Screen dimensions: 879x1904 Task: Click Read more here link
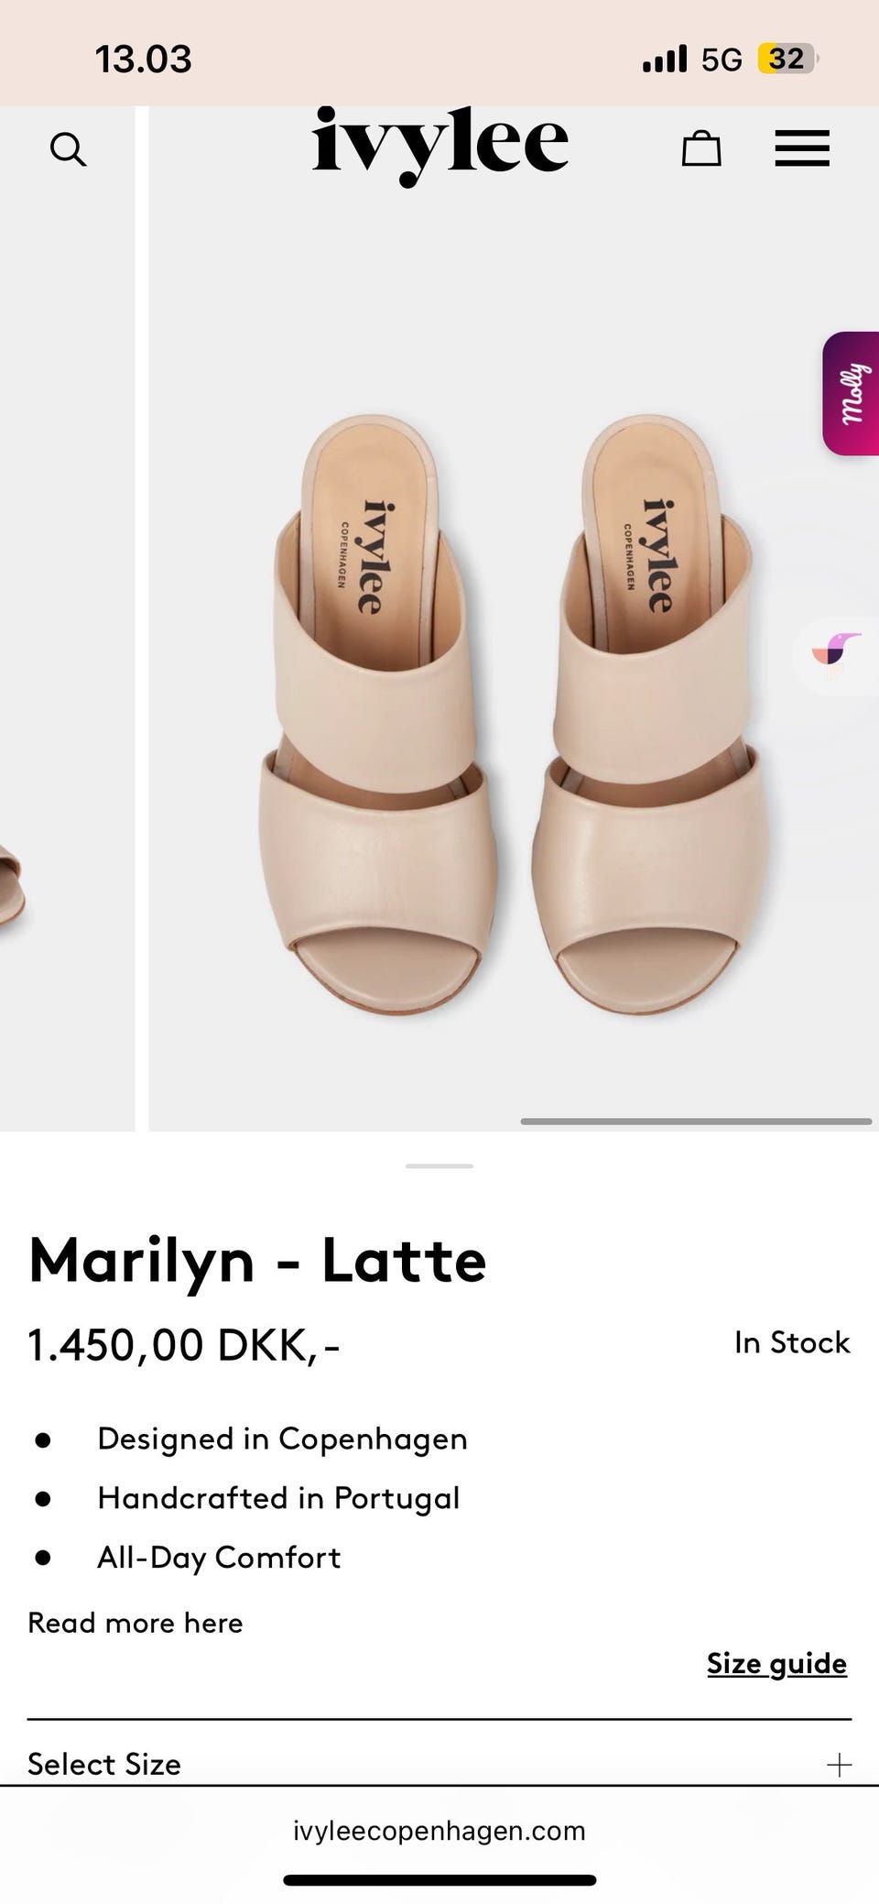coord(136,1623)
